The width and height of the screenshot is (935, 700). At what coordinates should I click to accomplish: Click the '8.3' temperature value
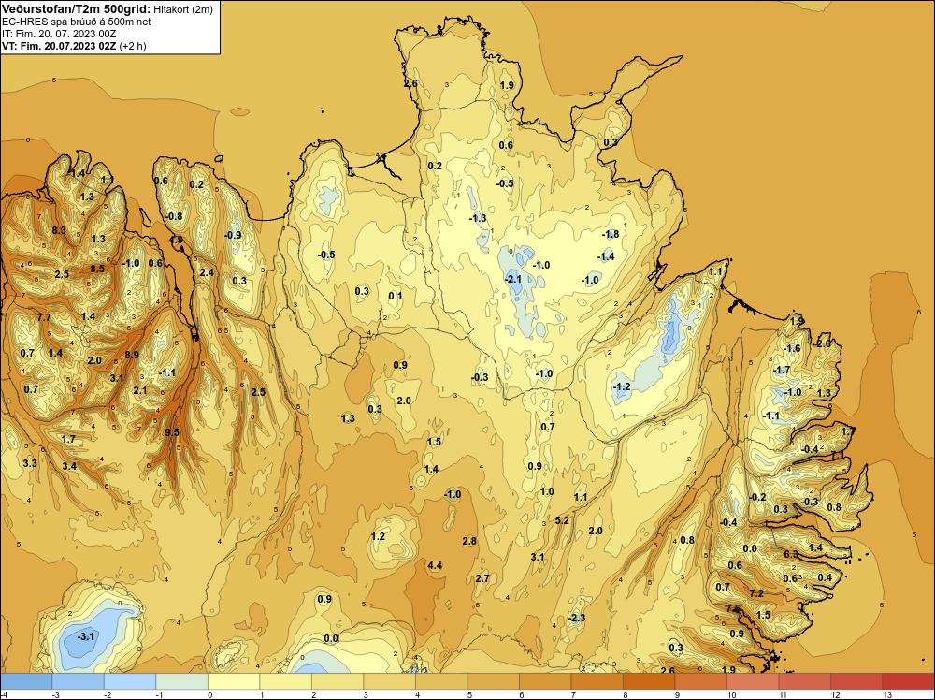tap(58, 230)
